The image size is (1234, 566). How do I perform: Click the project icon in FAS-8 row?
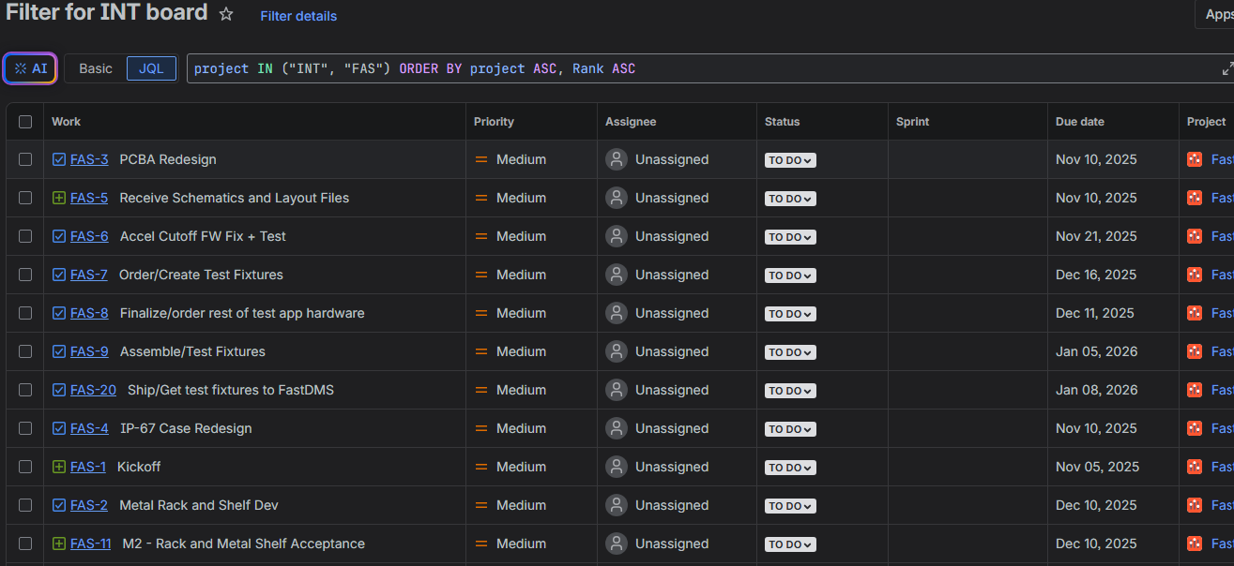[1195, 313]
